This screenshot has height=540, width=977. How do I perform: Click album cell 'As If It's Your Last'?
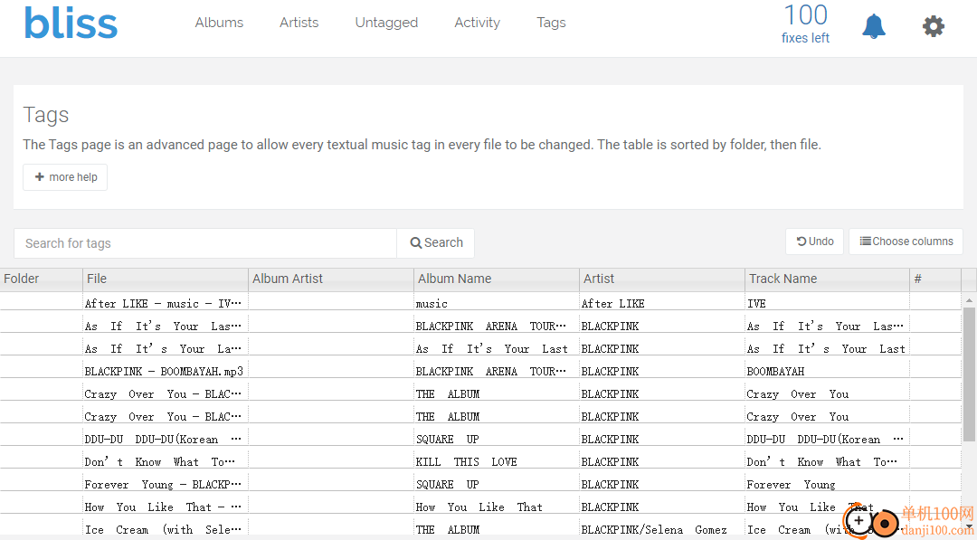497,349
